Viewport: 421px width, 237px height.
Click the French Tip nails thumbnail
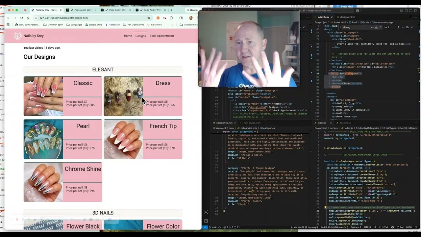click(123, 139)
